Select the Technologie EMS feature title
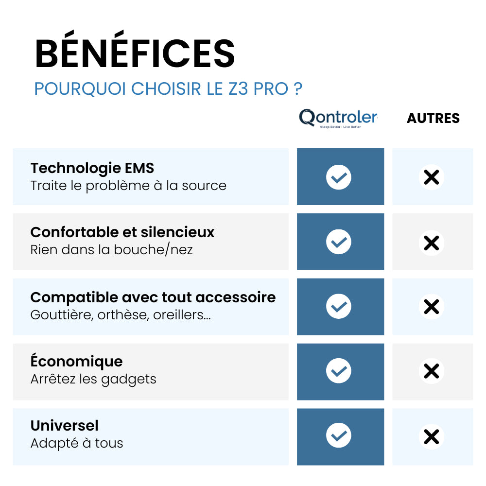This screenshot has width=486, height=486. (92, 168)
